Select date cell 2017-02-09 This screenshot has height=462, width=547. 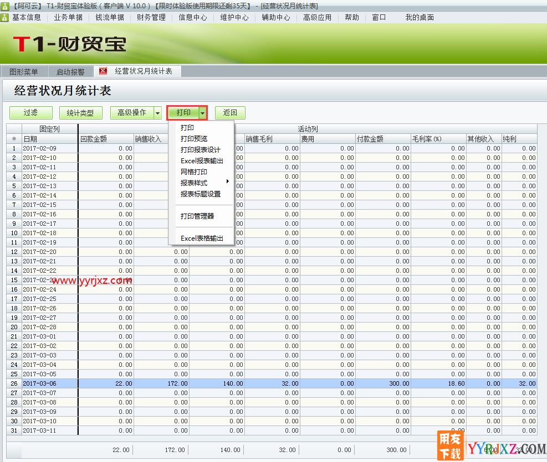(x=49, y=148)
